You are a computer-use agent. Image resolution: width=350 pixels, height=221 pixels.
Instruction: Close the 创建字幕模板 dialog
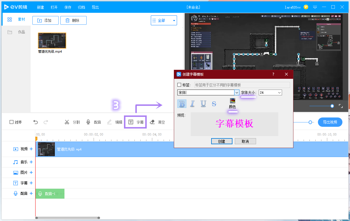tap(286, 74)
